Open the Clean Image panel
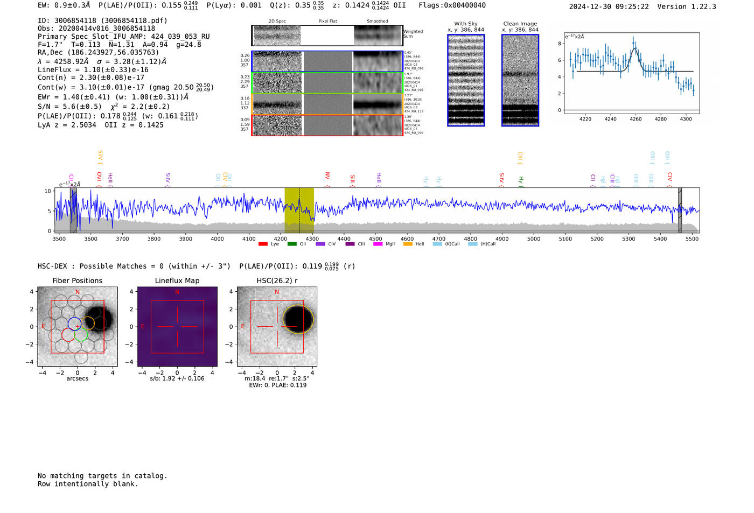Screen dimensions: 754x513 click(520, 80)
